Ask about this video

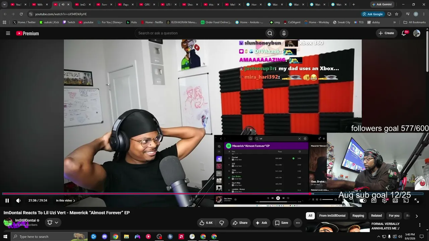coord(261,223)
